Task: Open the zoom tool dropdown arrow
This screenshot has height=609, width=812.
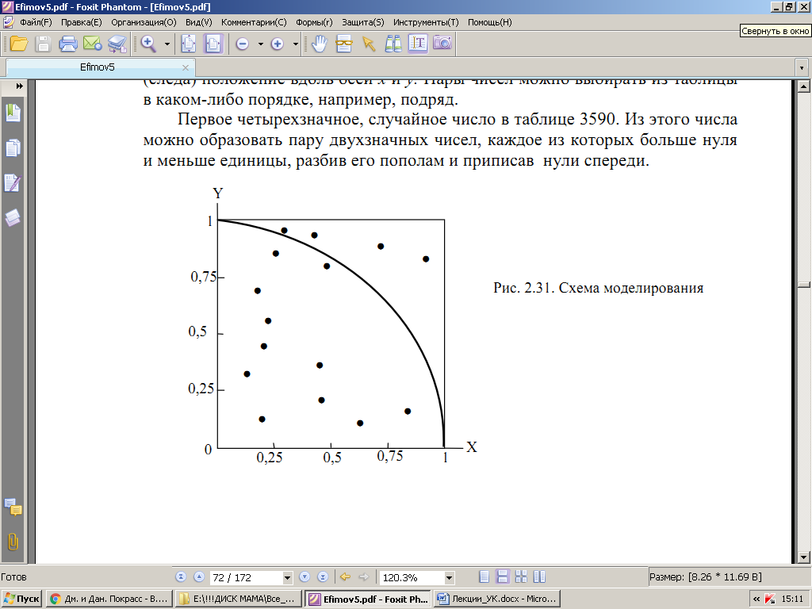Action: [167, 44]
